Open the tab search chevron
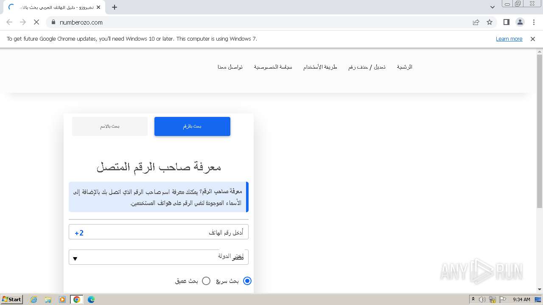Image resolution: width=543 pixels, height=305 pixels. (x=492, y=7)
